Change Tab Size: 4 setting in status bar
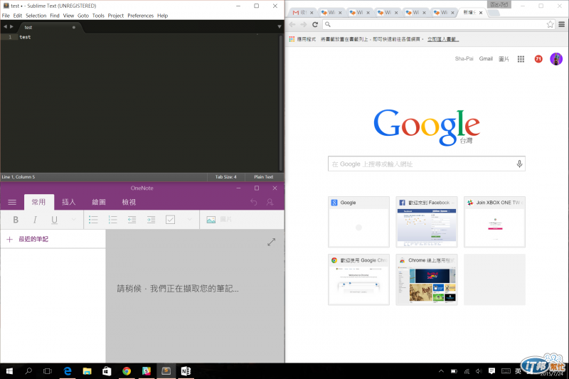The width and height of the screenshot is (569, 379). (225, 177)
